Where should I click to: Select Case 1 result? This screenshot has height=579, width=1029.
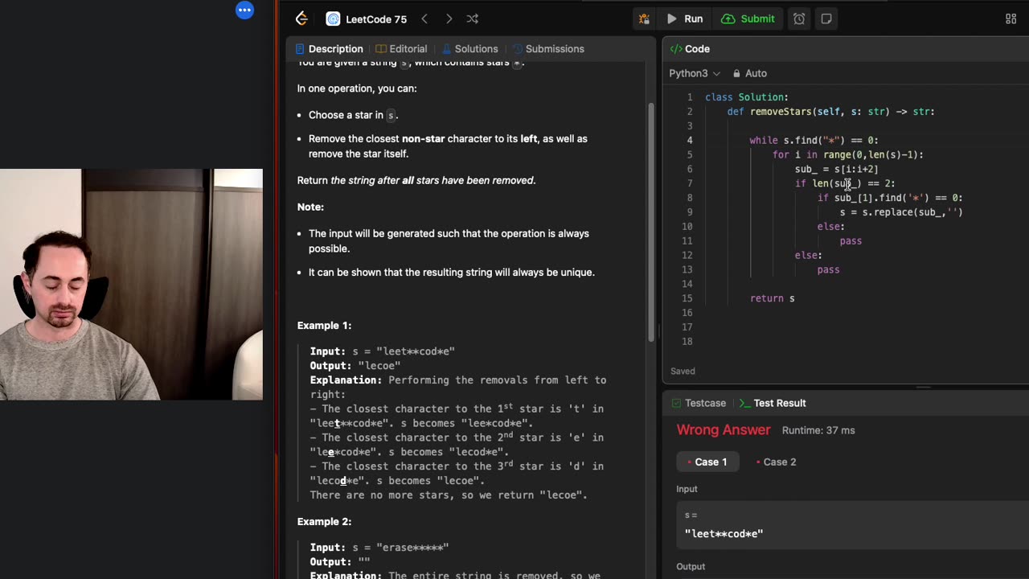pyautogui.click(x=707, y=462)
